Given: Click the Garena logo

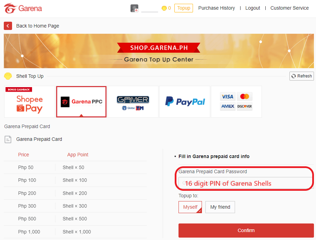Looking at the screenshot, I should tap(23, 8).
